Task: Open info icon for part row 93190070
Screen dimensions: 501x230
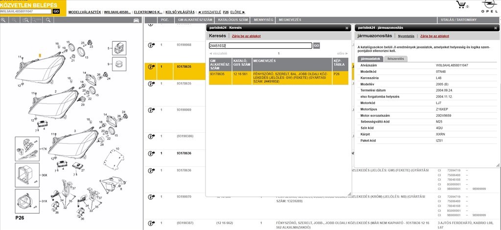Action: (x=151, y=197)
